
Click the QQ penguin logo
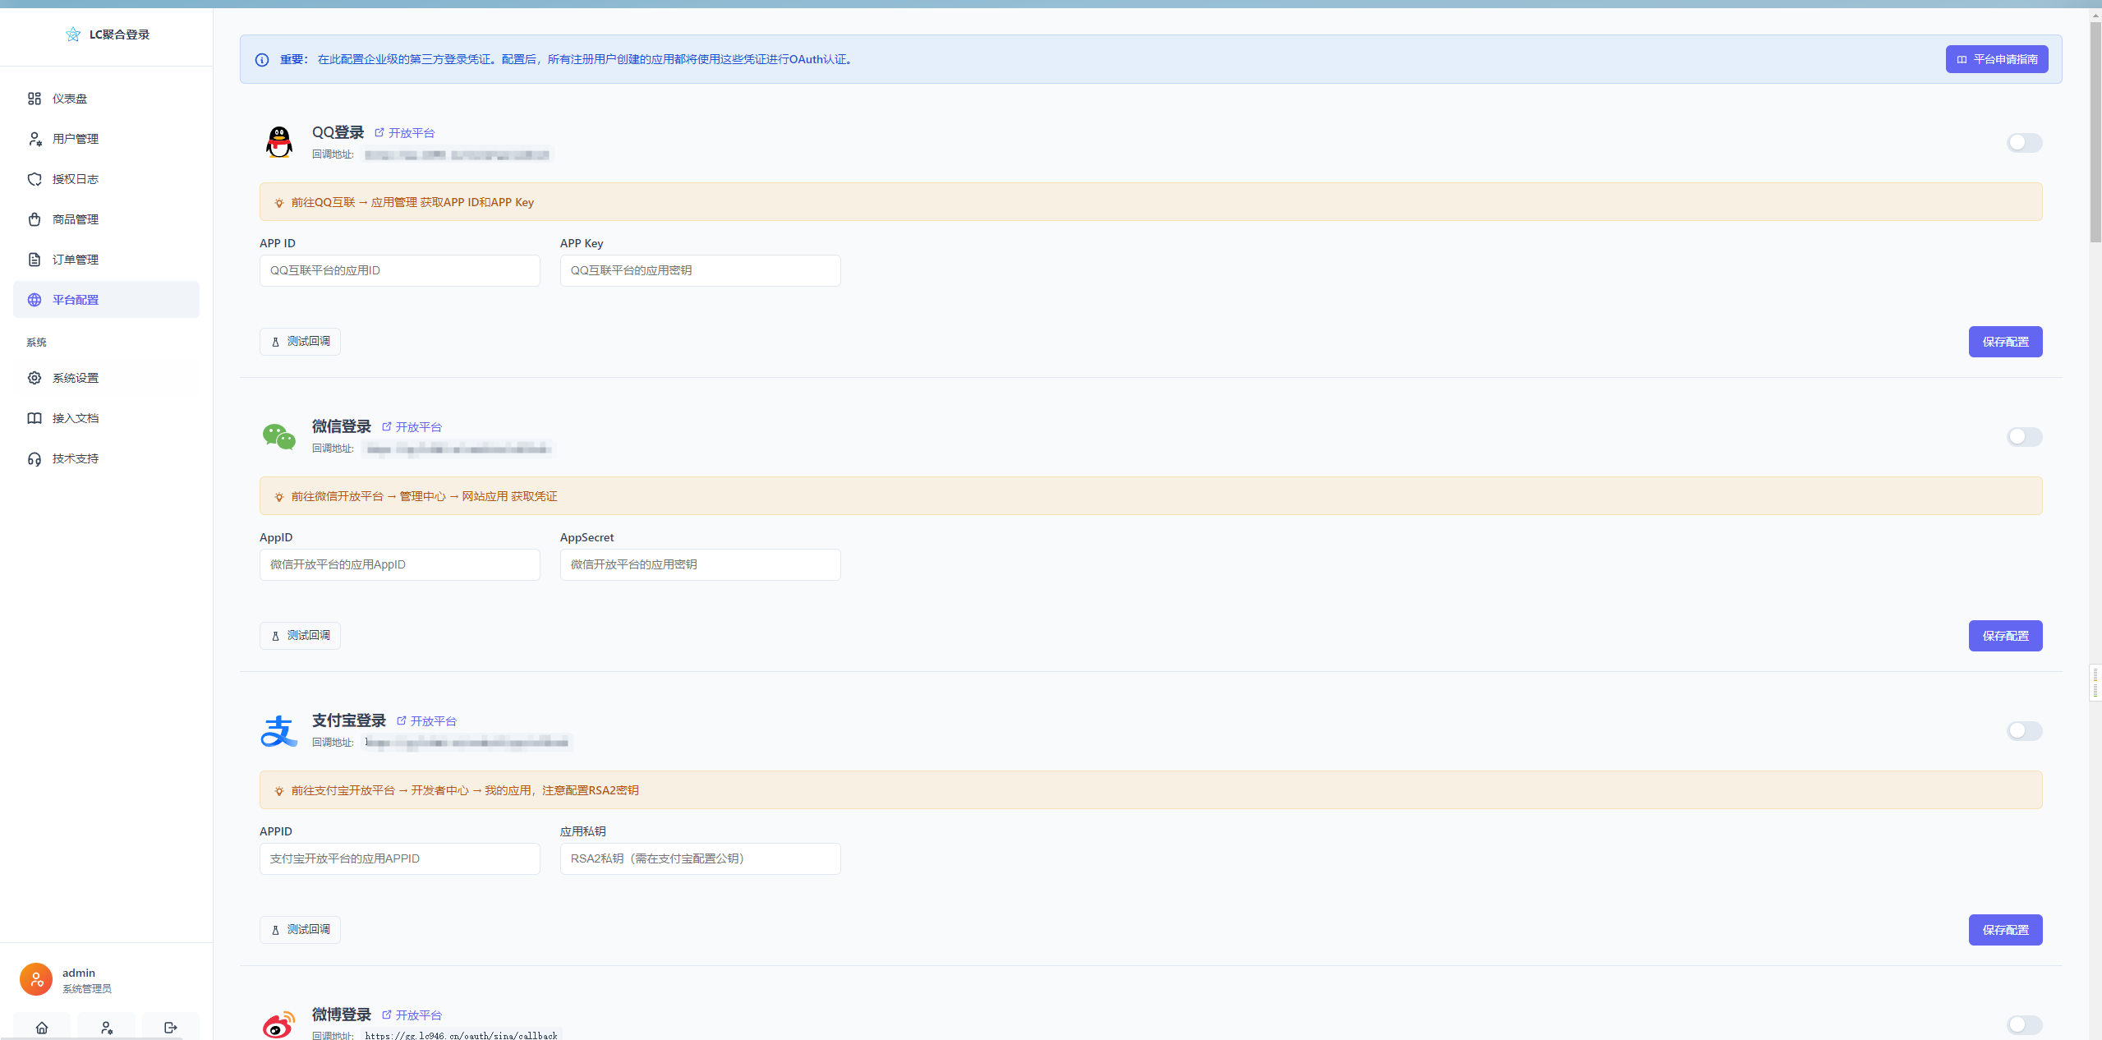click(x=279, y=142)
